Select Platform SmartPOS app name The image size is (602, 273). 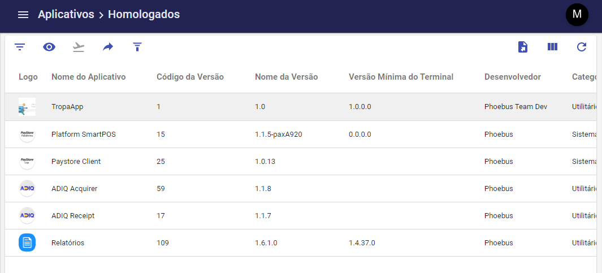84,135
